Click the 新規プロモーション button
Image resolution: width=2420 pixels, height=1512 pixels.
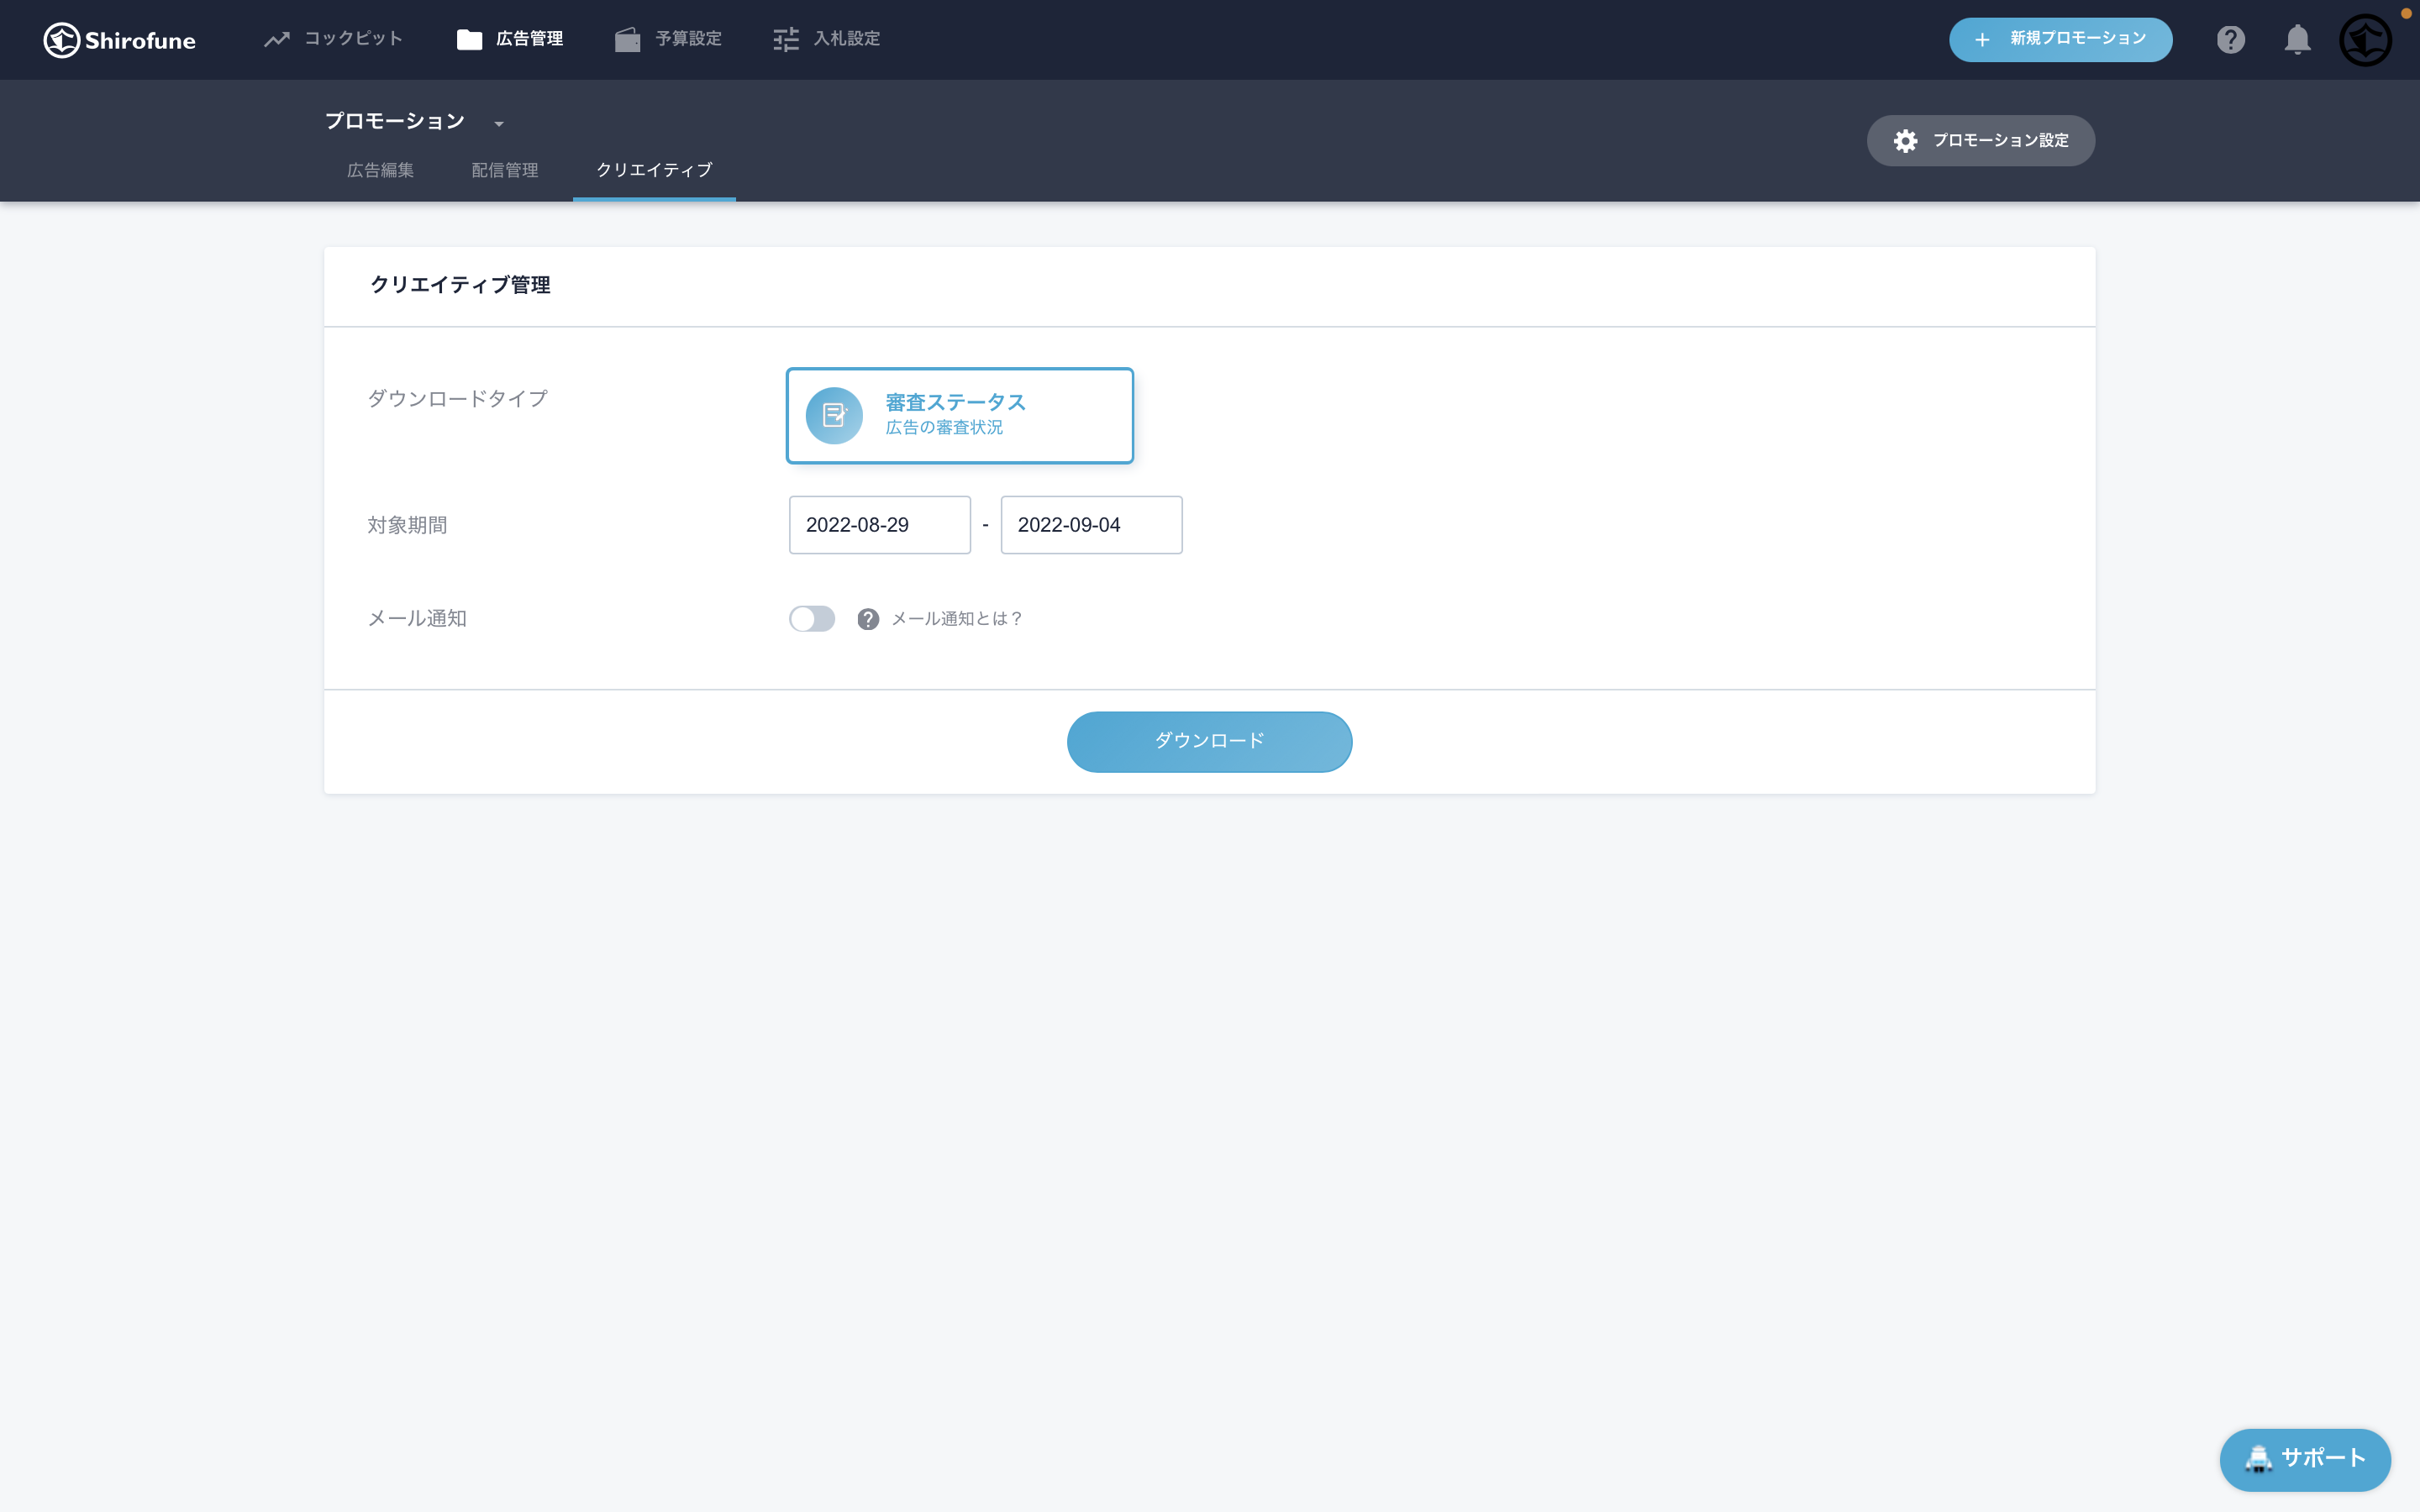tap(2060, 39)
